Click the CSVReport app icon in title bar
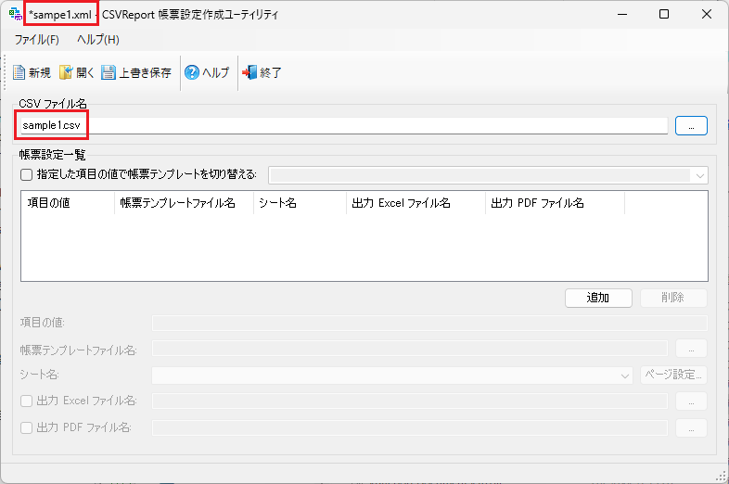 tap(16, 14)
